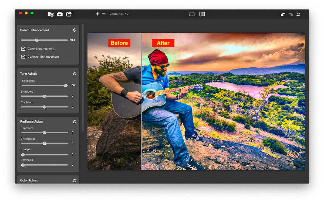The width and height of the screenshot is (324, 202).
Task: Zoom in with the plus icon
Action: tap(98, 14)
